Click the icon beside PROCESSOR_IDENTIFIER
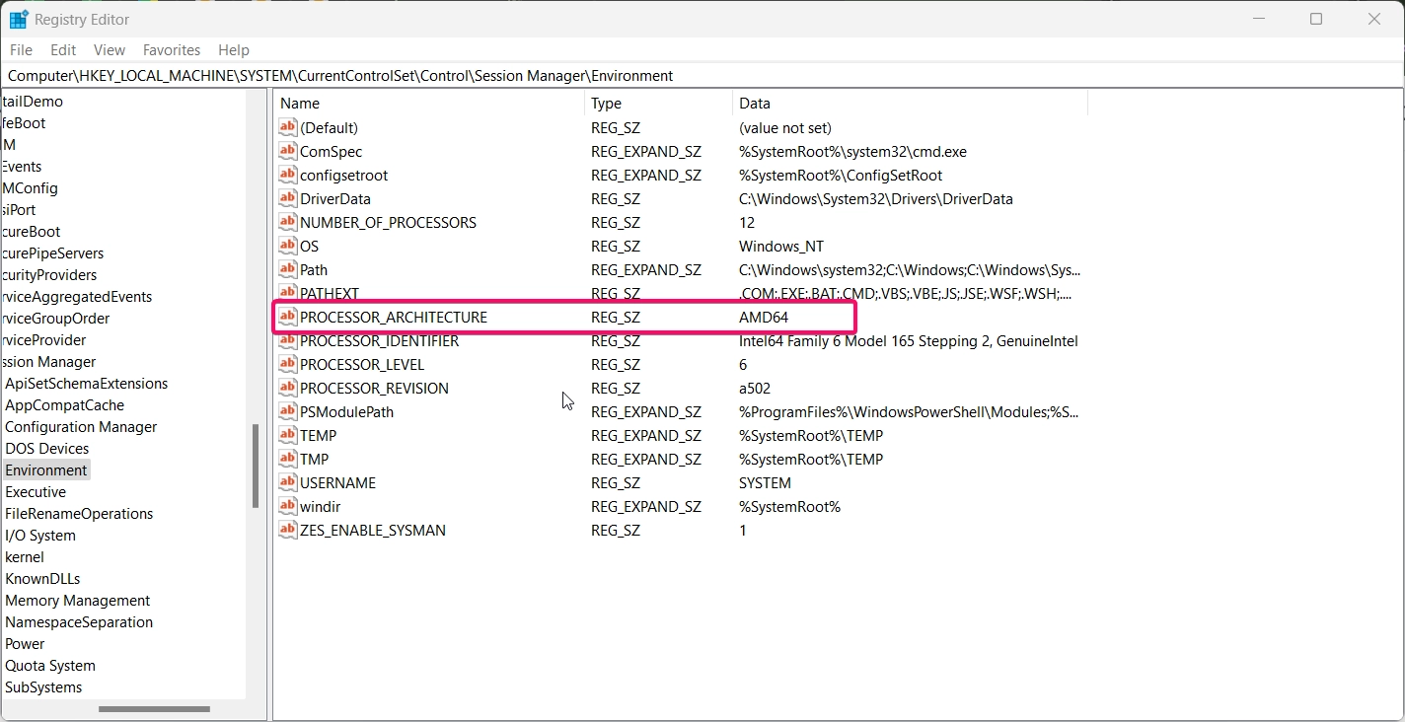 pos(287,340)
